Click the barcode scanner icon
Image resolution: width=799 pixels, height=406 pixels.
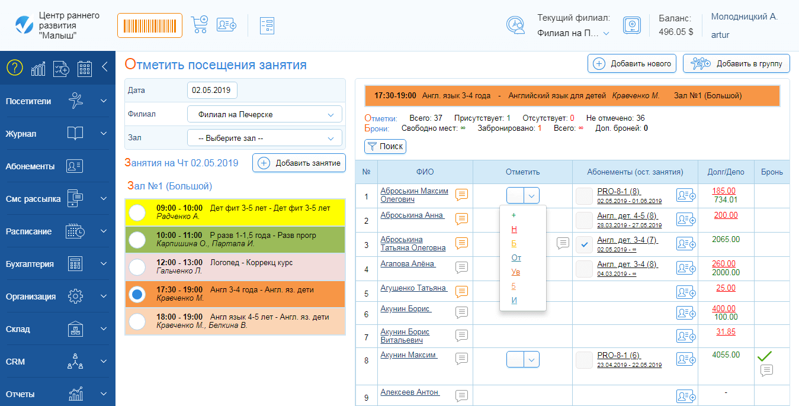pos(149,25)
